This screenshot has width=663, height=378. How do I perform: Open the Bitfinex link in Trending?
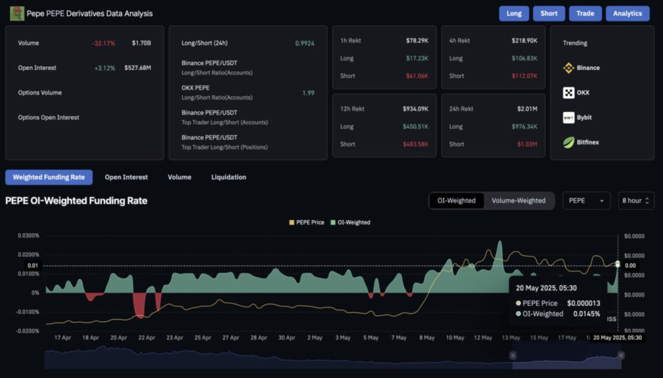coord(588,142)
